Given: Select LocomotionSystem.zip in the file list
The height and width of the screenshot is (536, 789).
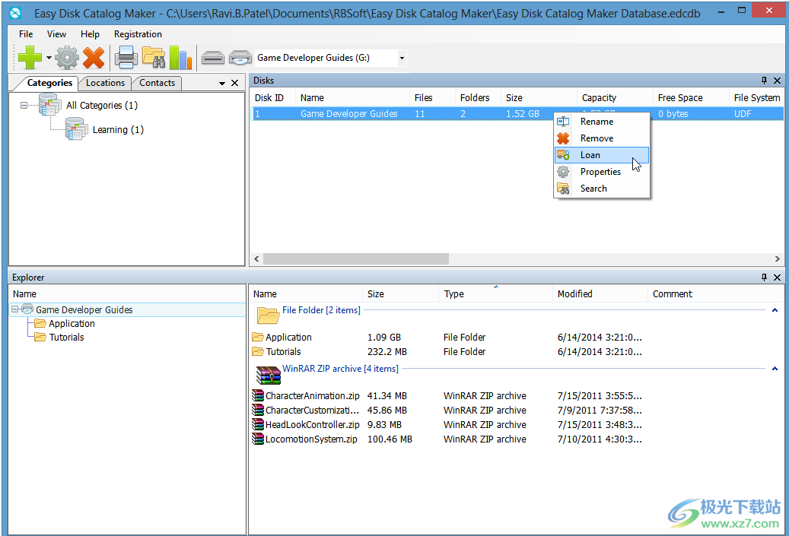Looking at the screenshot, I should [311, 439].
